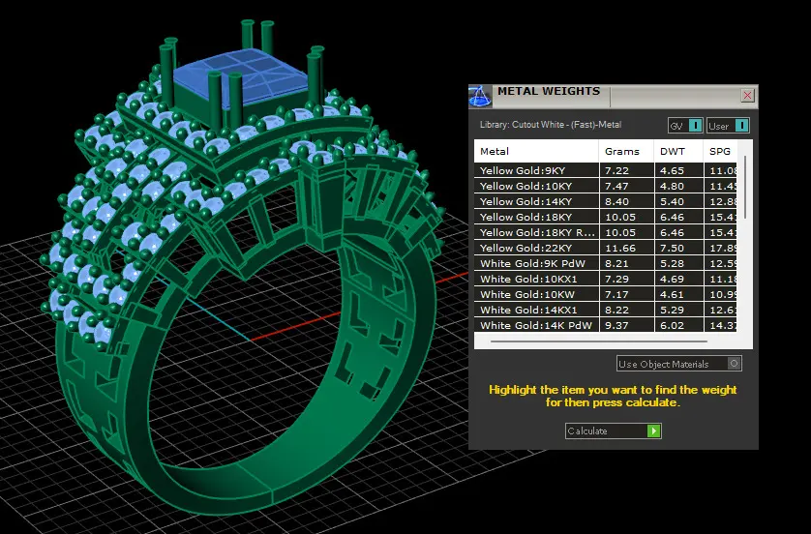811x534 pixels.
Task: Select the White Gold:10KX1 row
Action: [x=606, y=280]
